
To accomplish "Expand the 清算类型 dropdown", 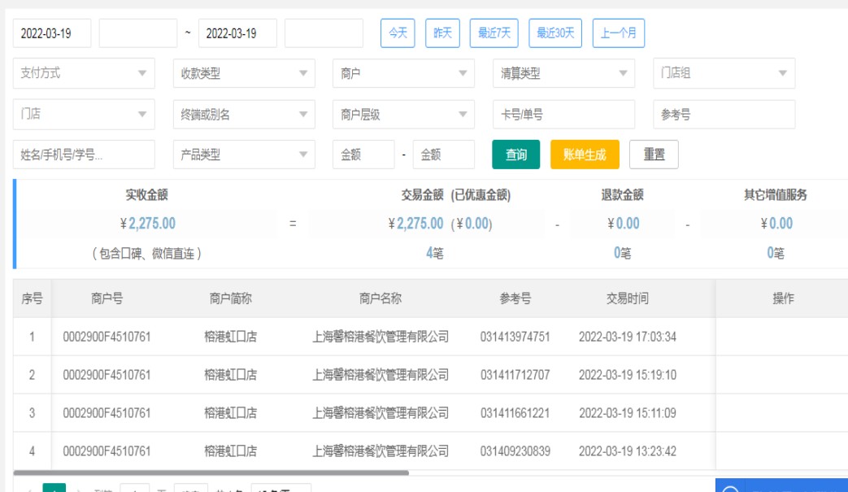I will coord(563,73).
